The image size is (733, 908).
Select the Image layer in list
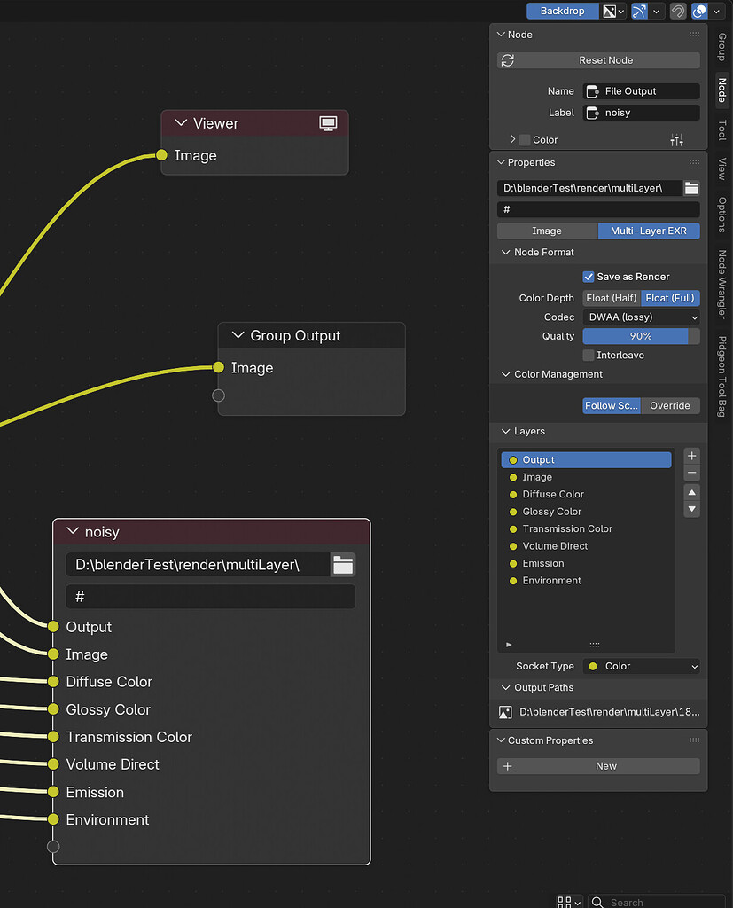click(586, 477)
